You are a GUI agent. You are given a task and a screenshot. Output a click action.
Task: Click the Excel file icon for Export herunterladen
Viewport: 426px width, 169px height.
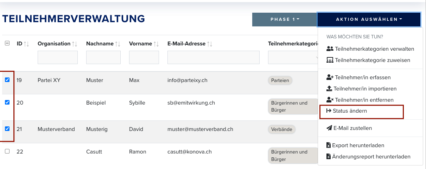[x=329, y=145]
